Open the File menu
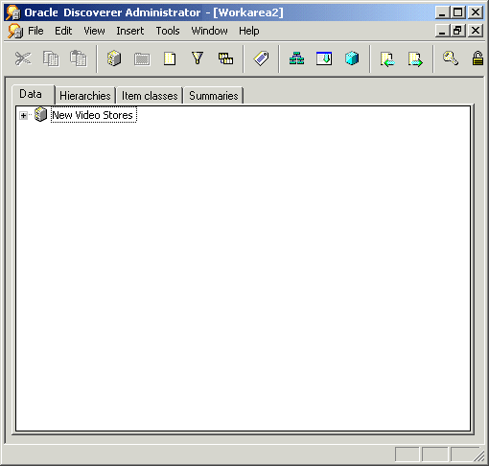The height and width of the screenshot is (466, 489). (x=35, y=31)
